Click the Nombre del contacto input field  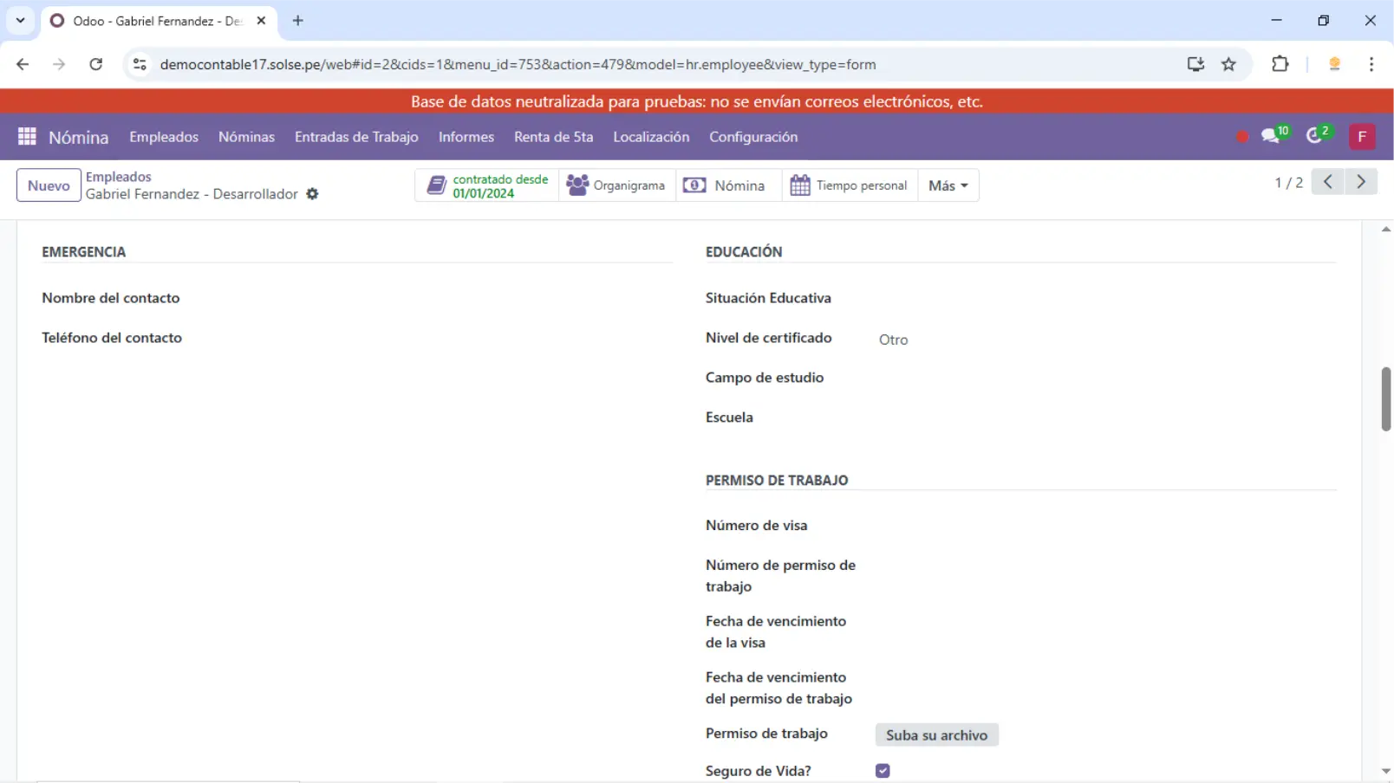(x=433, y=298)
